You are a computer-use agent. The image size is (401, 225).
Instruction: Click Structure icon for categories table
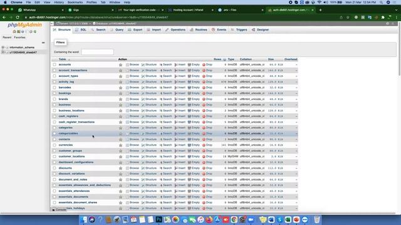(143, 127)
